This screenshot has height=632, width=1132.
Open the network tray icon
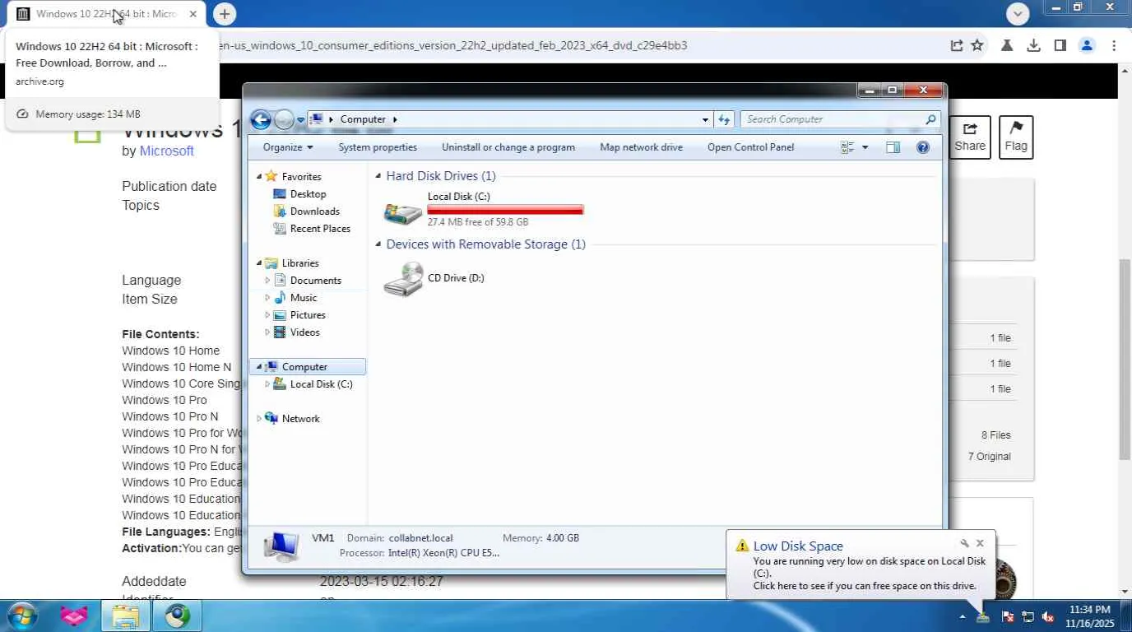[1028, 616]
